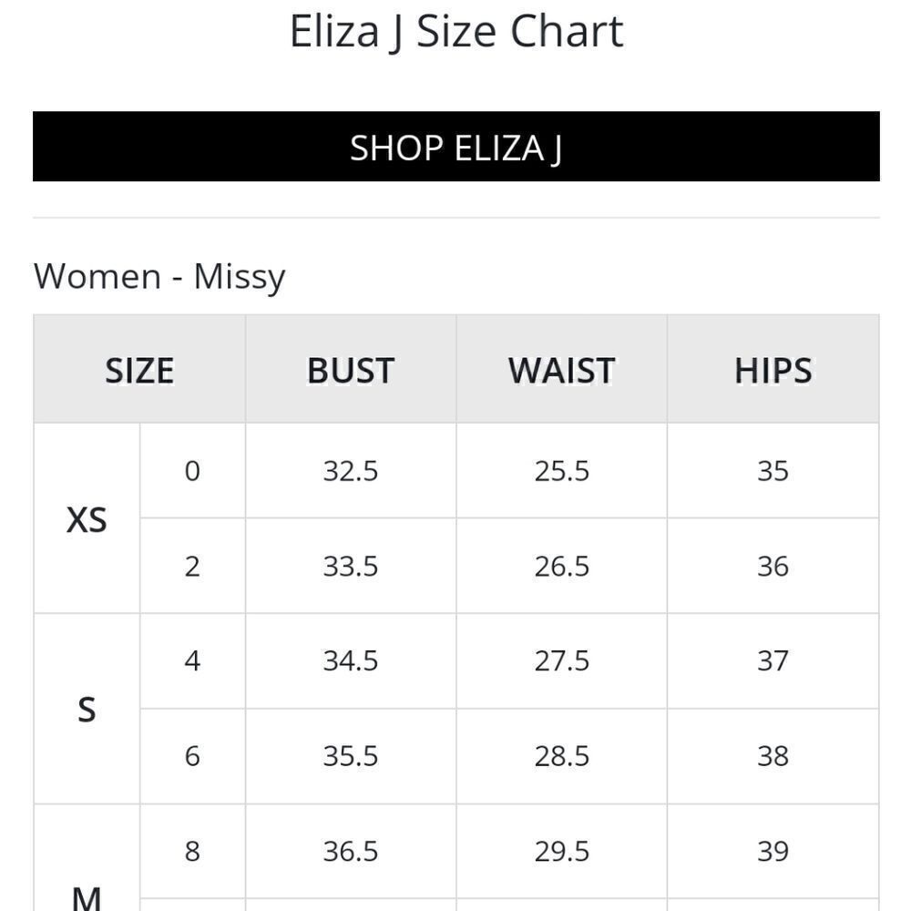Viewport: 911px width, 911px height.
Task: Click the BUST column header
Action: click(351, 370)
